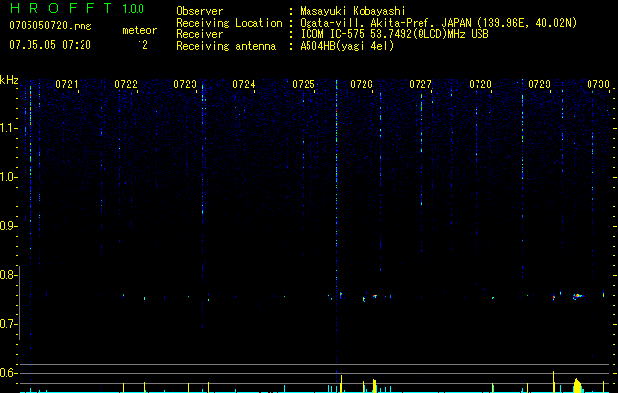Click the Receiver label
Viewport: 618px width, 393px height.
point(199,34)
